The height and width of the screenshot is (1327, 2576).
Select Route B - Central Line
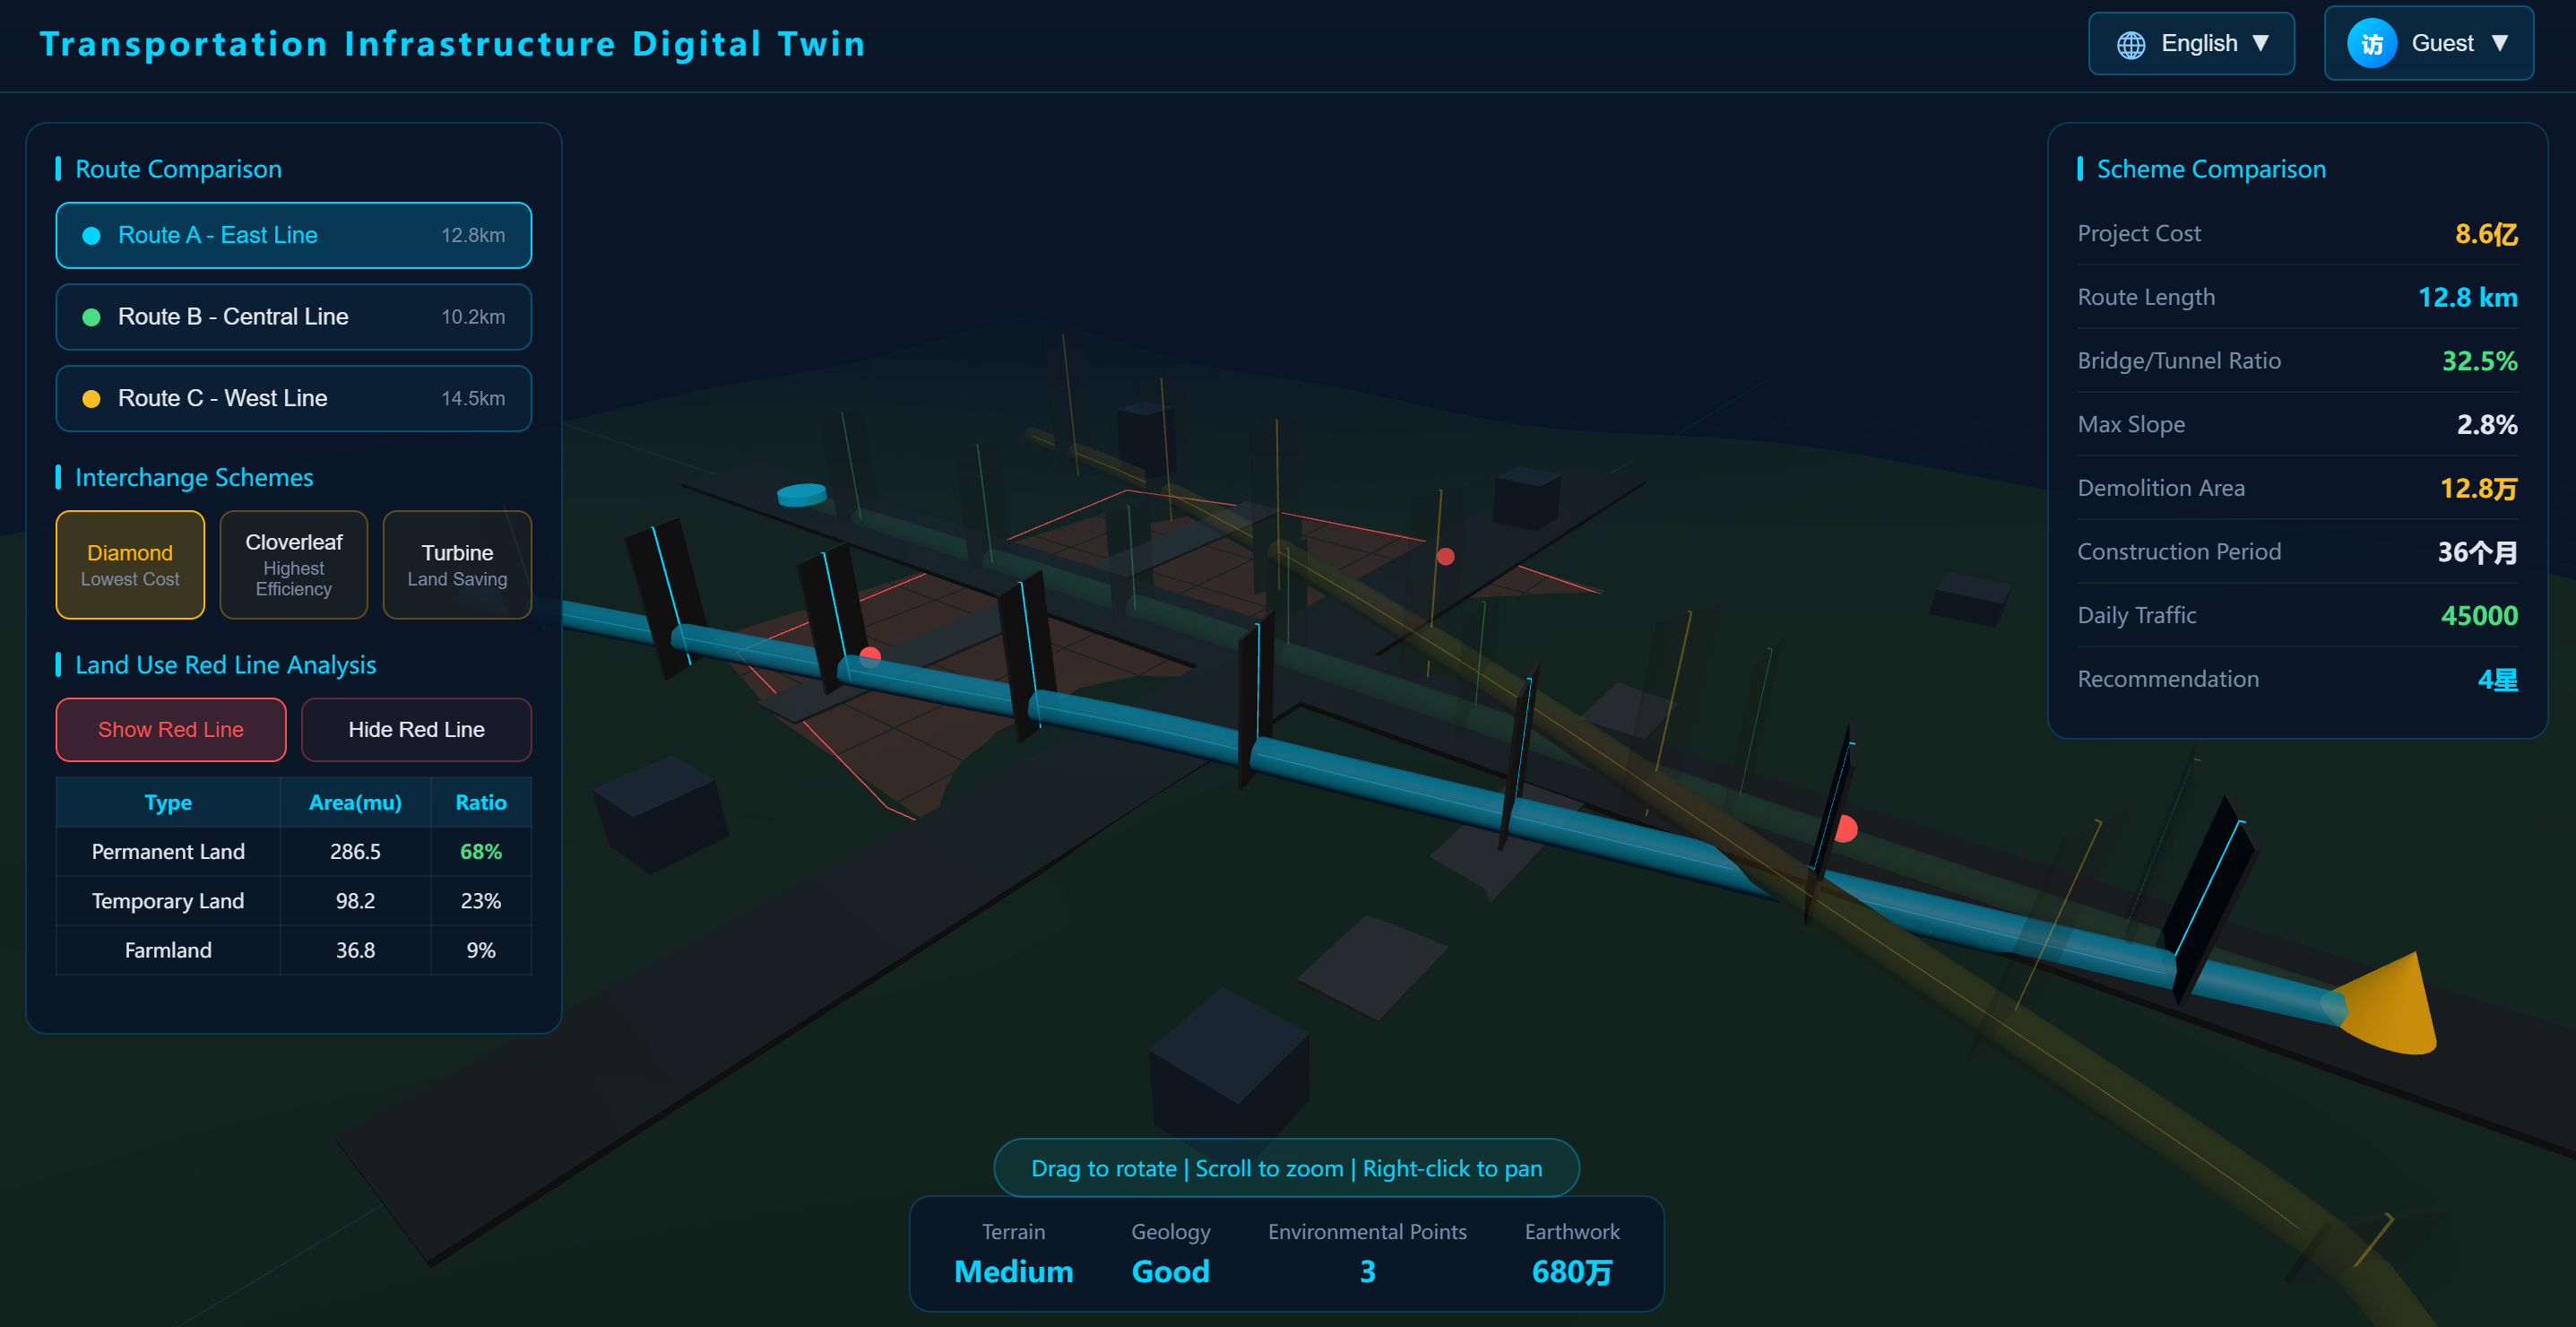click(293, 317)
